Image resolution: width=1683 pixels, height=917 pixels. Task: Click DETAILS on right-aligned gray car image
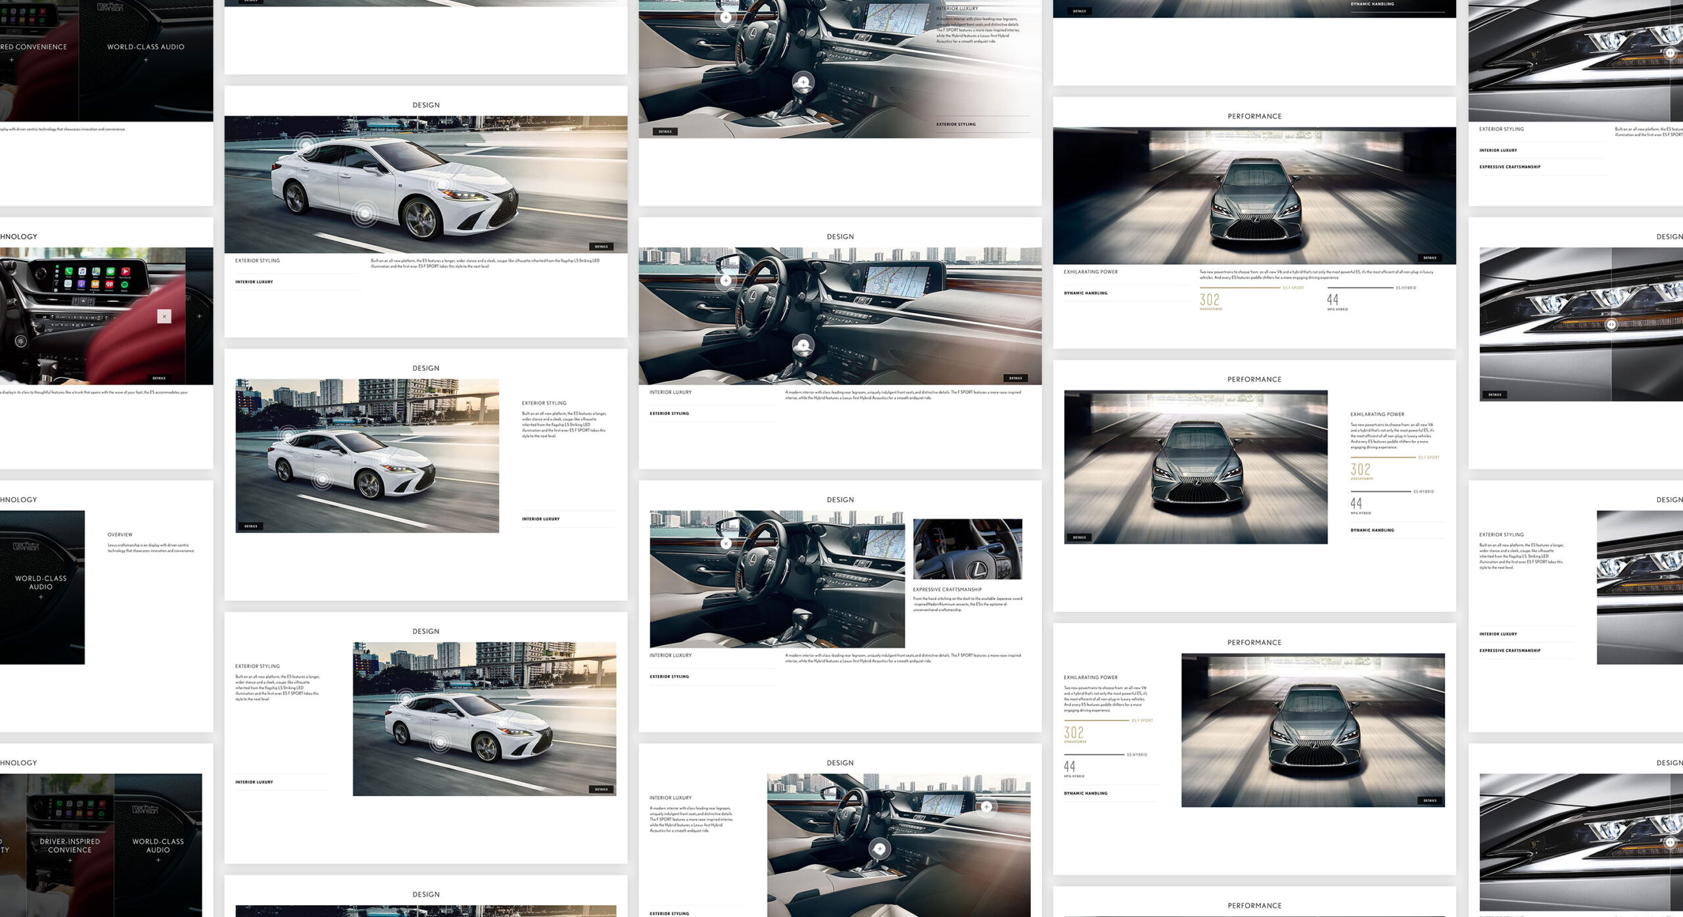(x=1430, y=801)
